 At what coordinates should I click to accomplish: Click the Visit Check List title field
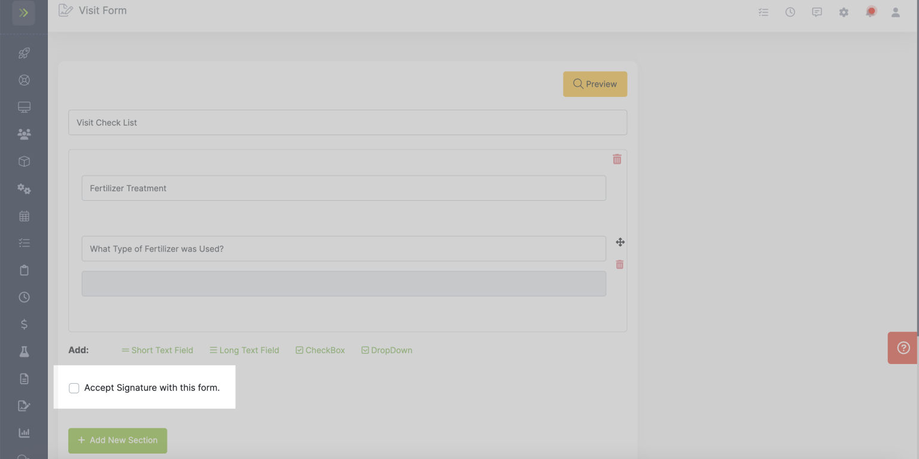[348, 122]
